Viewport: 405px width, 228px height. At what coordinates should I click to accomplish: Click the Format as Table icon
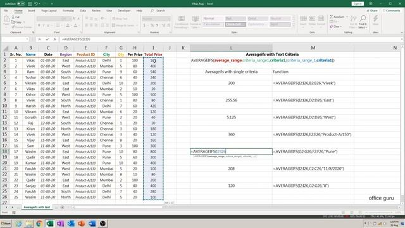tap(196, 18)
